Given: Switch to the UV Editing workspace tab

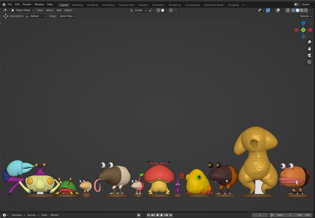Looking at the screenshot, I should click(x=108, y=5).
